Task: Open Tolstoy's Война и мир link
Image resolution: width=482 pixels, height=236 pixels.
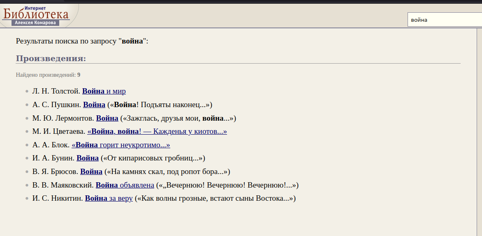Action: tap(104, 91)
